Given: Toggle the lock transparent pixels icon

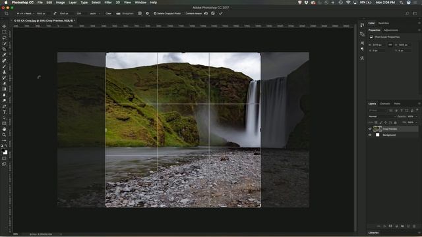Looking at the screenshot, I should 376,122.
